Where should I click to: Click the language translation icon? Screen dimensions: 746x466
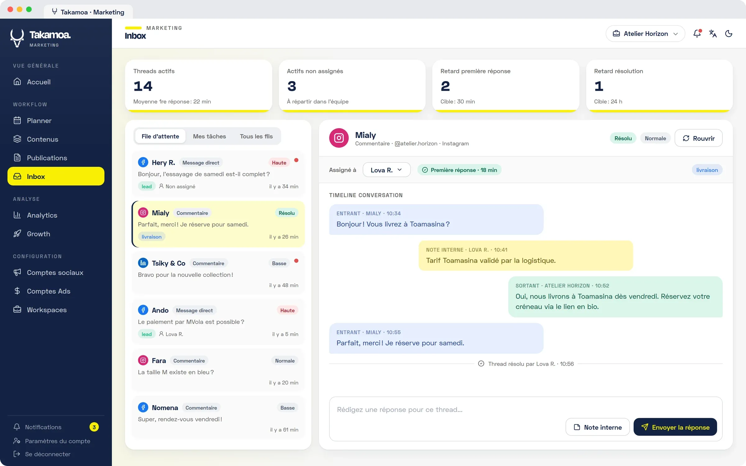(713, 34)
